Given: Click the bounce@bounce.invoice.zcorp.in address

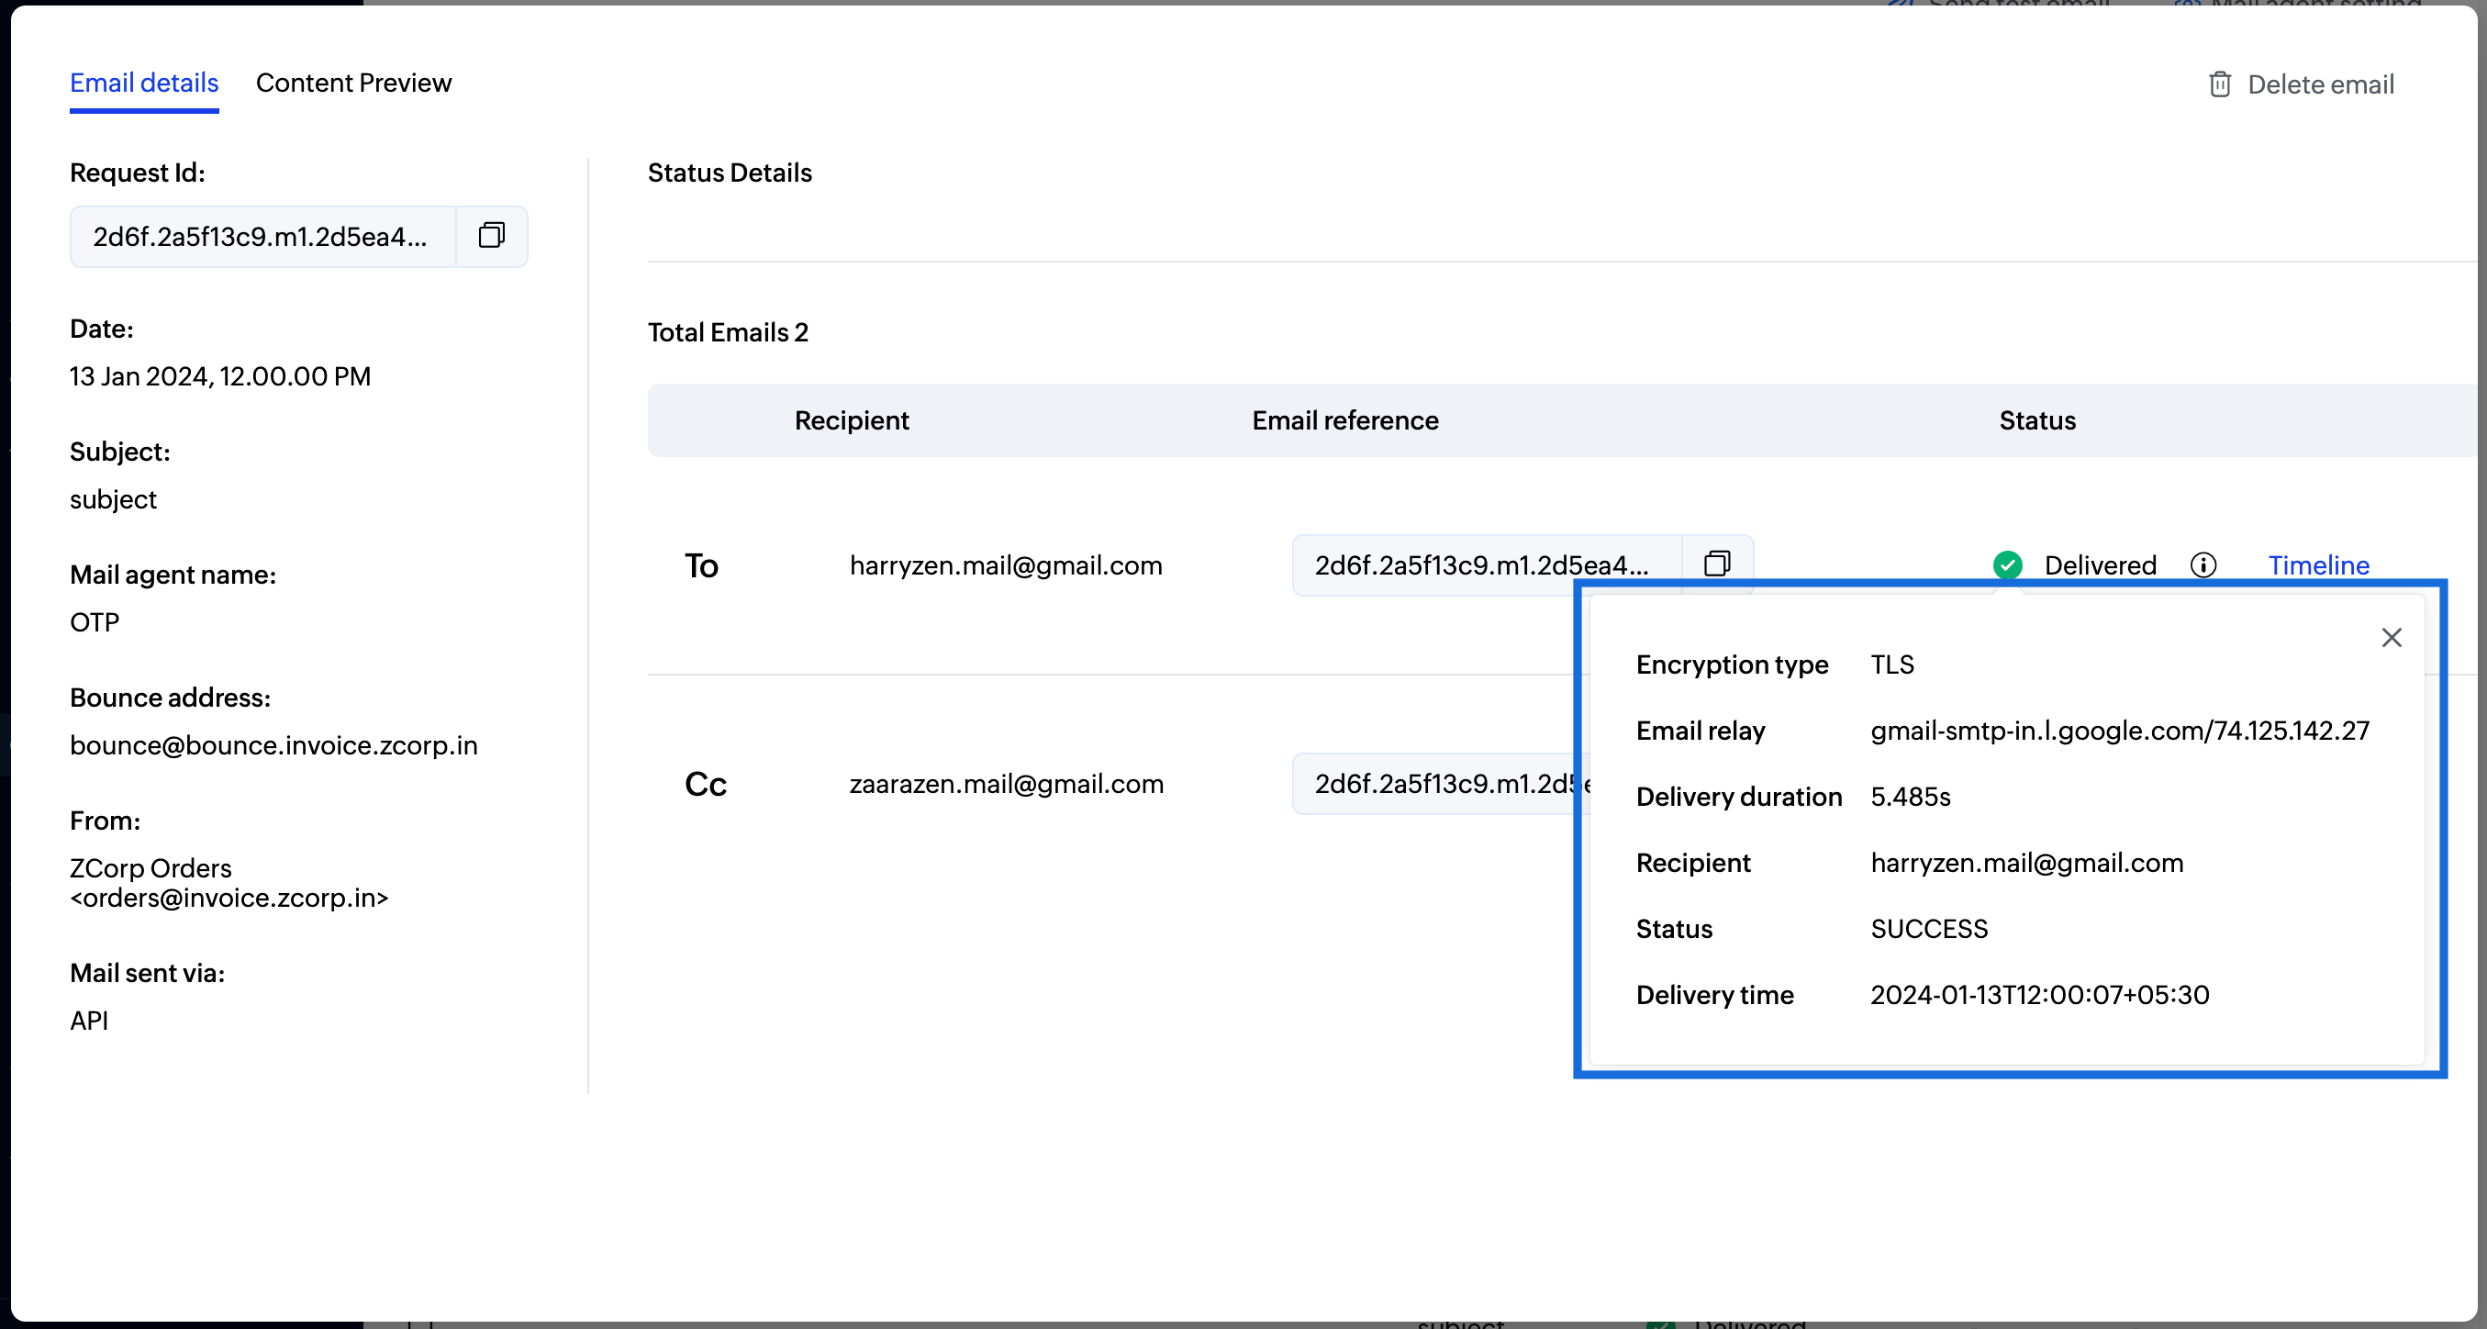Looking at the screenshot, I should pos(273,744).
